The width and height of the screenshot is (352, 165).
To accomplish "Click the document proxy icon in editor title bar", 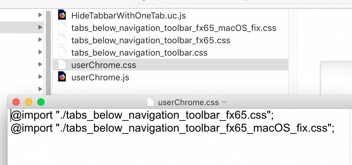I will 151,102.
